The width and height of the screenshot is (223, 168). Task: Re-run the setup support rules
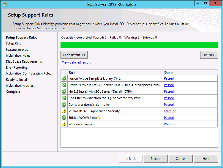(x=208, y=55)
